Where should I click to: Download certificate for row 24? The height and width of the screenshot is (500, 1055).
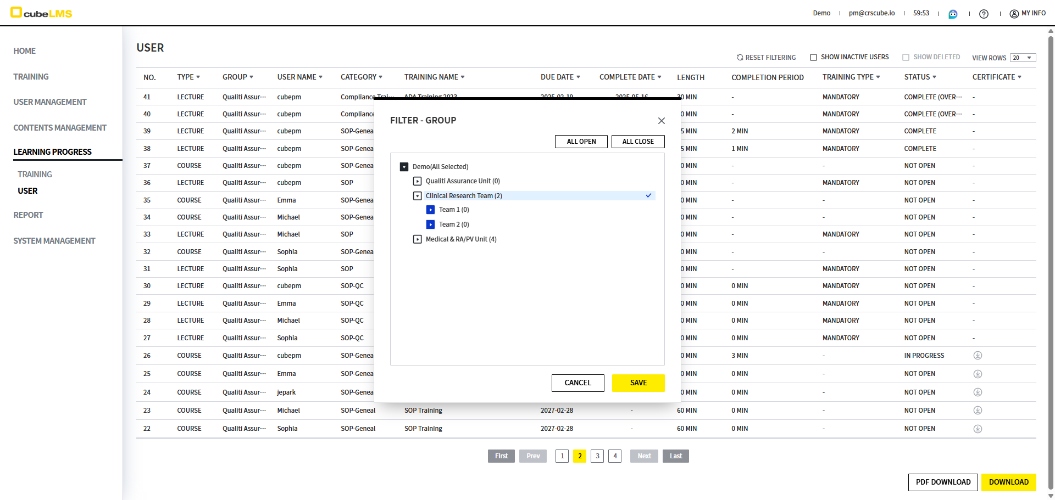pos(978,392)
